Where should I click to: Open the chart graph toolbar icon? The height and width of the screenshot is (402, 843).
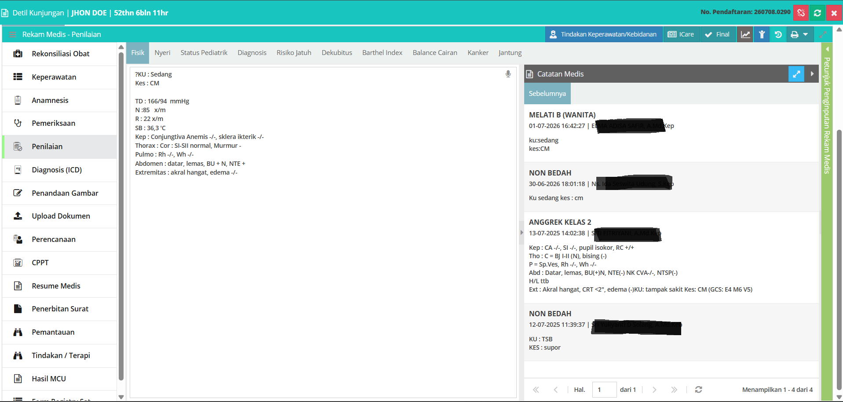point(745,34)
